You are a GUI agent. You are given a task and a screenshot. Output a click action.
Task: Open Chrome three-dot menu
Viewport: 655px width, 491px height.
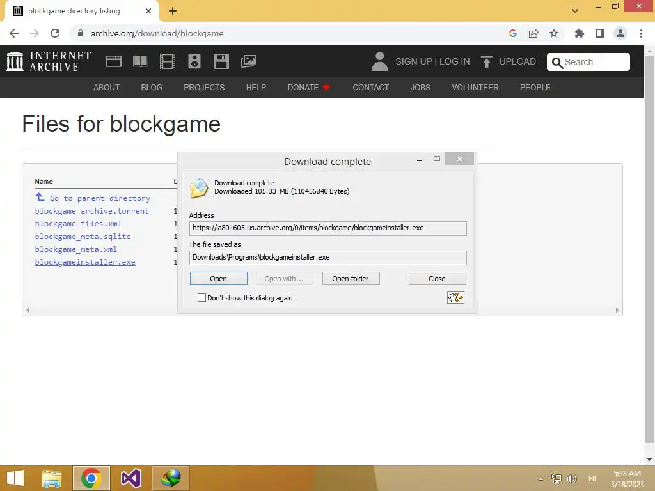(x=641, y=33)
